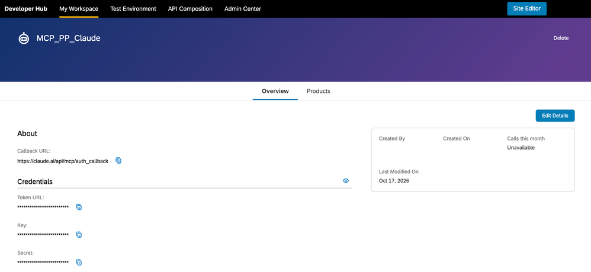Click the Secret: label
591x272 pixels.
point(25,252)
